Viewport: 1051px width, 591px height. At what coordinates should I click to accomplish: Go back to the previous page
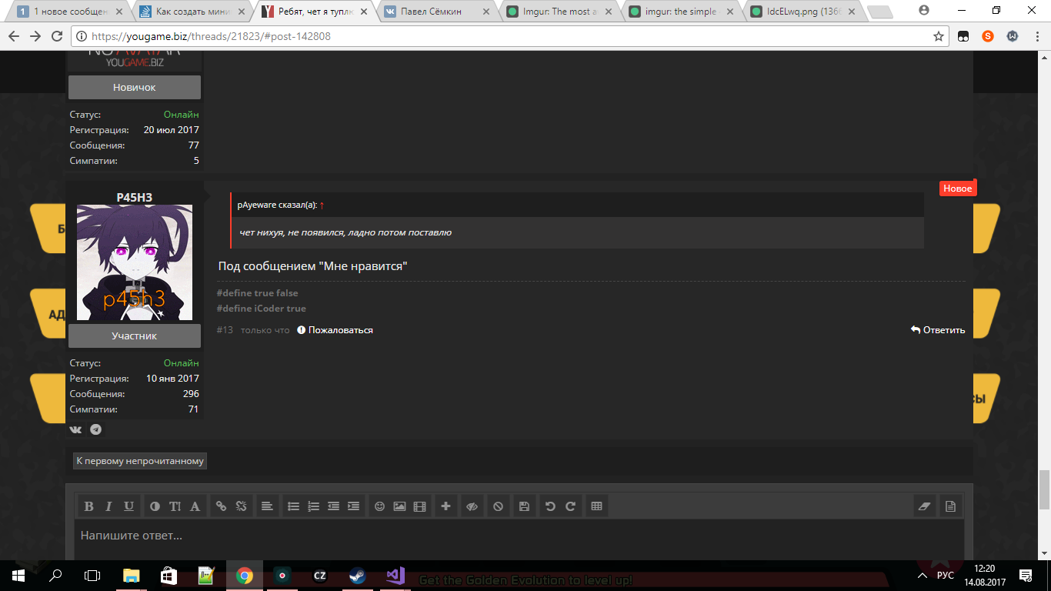14,36
